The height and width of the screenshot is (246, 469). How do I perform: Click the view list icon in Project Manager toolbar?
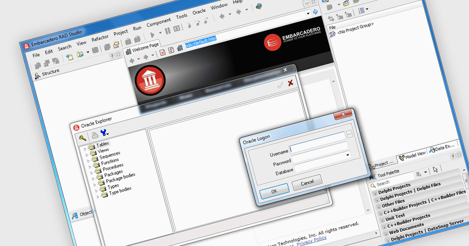click(361, 10)
